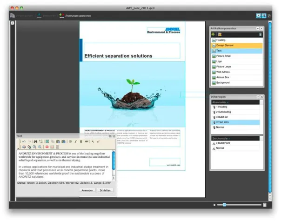
Task: Click green plus add component icon
Action: [x=213, y=34]
